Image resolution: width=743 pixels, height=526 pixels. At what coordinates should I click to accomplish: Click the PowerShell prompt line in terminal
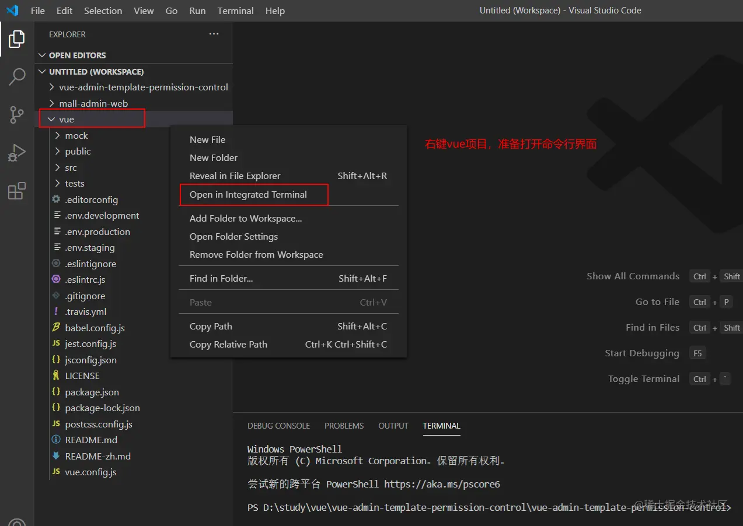(x=489, y=507)
